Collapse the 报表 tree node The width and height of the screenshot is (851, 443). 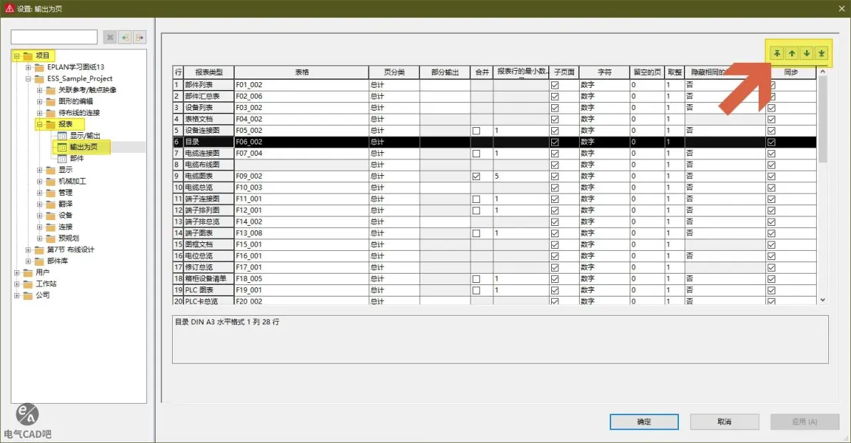39,124
